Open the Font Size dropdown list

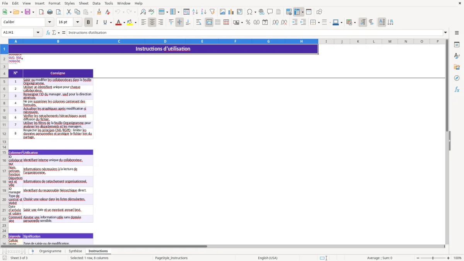(x=77, y=22)
